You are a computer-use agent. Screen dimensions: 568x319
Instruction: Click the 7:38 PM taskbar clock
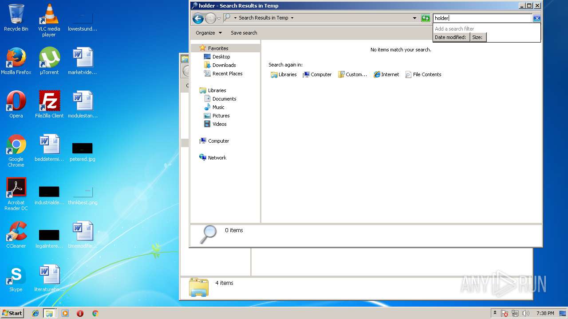coord(545,313)
